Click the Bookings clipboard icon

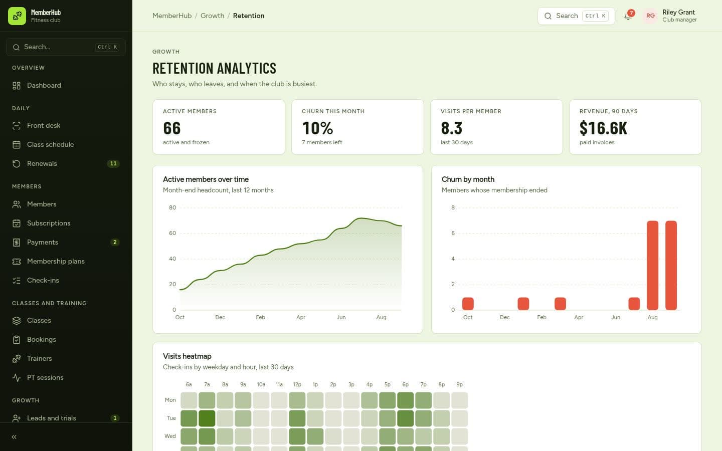pos(17,340)
